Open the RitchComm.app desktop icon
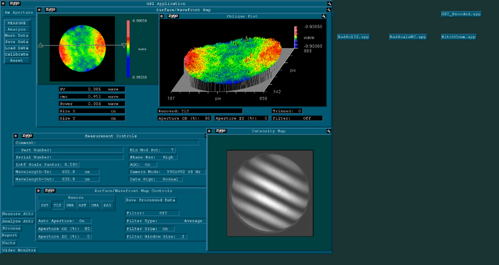This screenshot has height=265, width=499. click(x=458, y=37)
